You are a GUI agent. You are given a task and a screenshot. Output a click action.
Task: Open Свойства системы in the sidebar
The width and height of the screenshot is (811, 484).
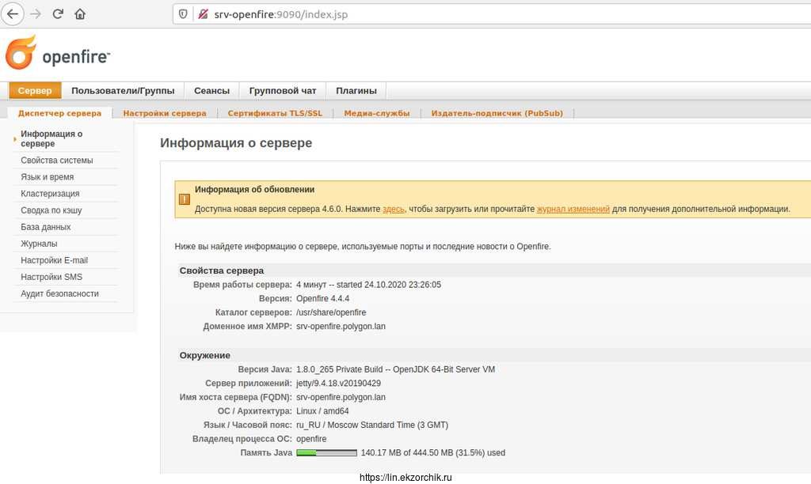(x=57, y=161)
